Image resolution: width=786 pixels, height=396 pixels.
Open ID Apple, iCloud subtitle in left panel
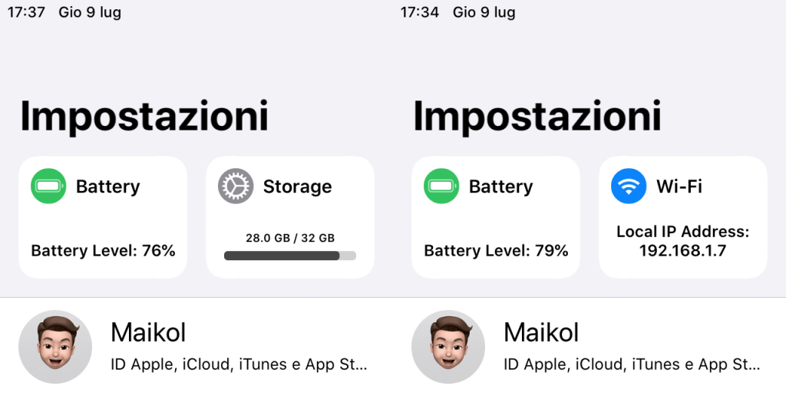(239, 365)
